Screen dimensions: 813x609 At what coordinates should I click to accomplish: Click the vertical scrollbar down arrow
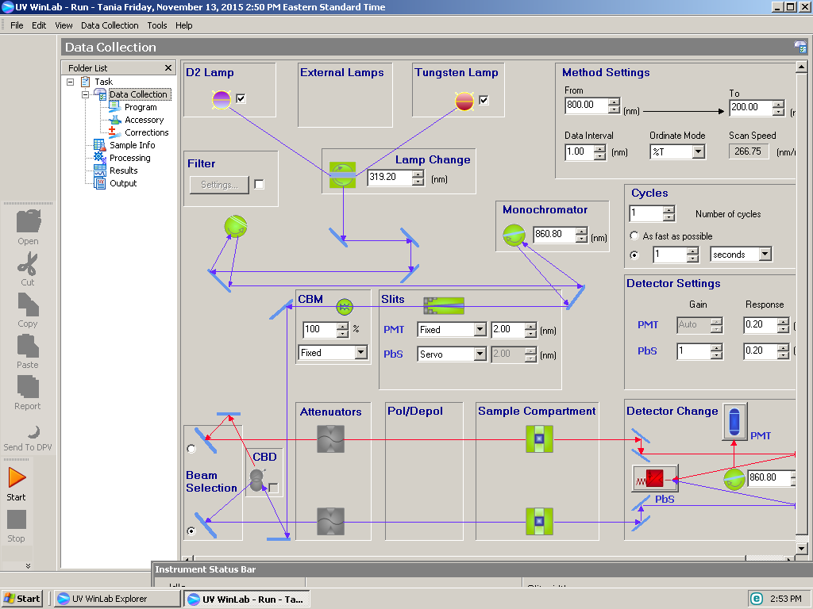tap(802, 549)
